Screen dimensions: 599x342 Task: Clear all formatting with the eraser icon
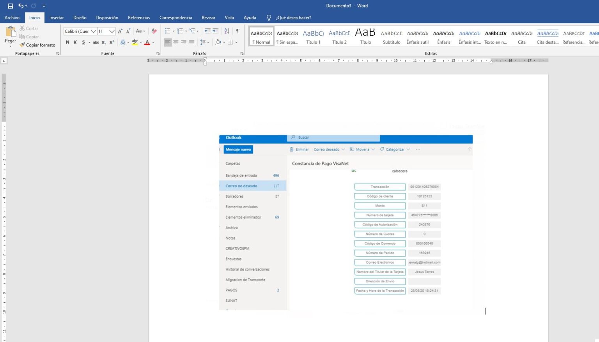point(154,31)
